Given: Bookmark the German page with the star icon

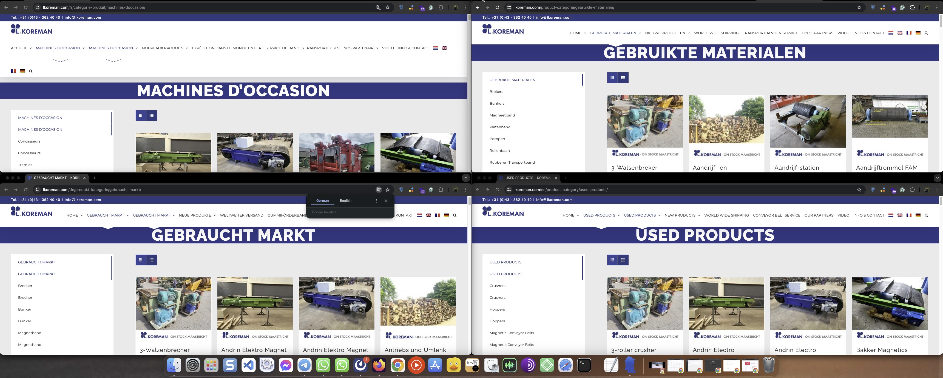Looking at the screenshot, I should 388,190.
